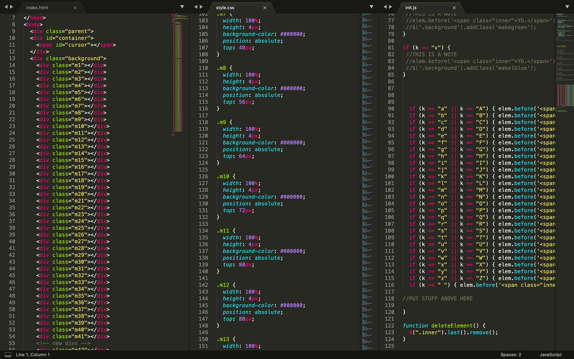574x359 pixels.
Task: Toggle the side bar status icon
Action: pos(8,355)
